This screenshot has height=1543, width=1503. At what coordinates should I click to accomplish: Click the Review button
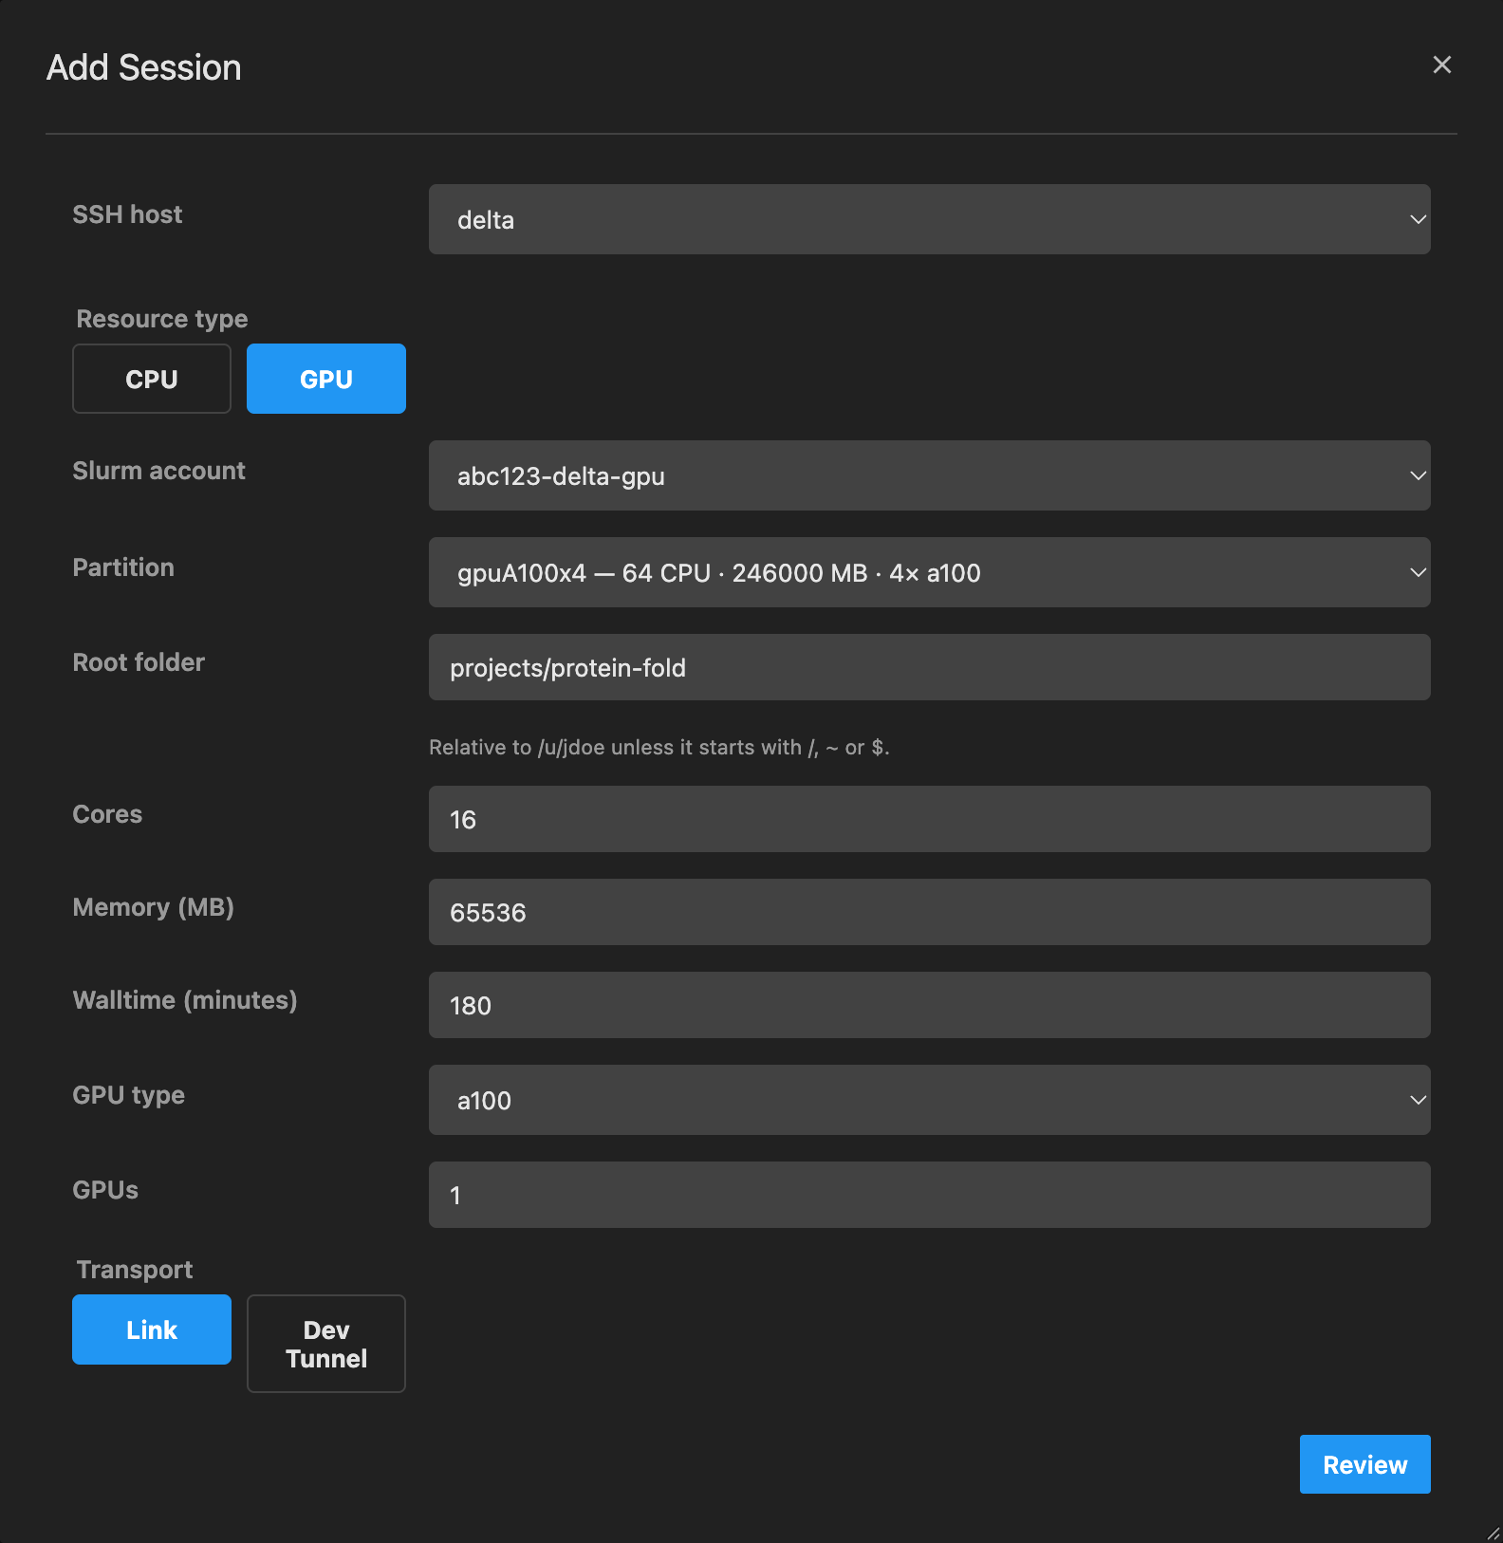(x=1364, y=1464)
